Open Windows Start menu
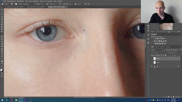The width and height of the screenshot is (182, 102). [2, 100]
